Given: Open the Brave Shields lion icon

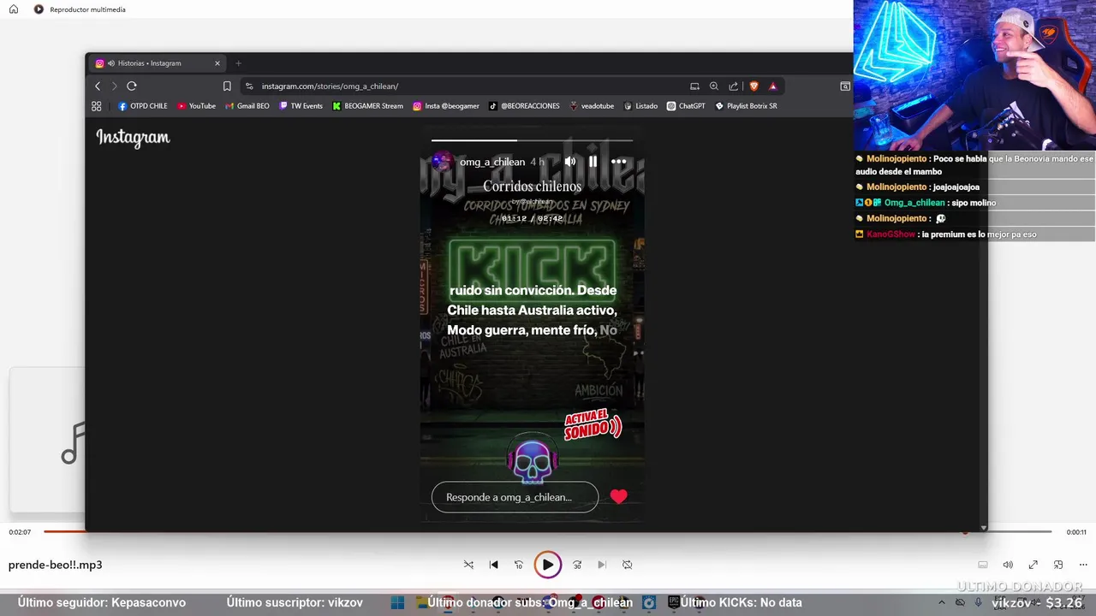Looking at the screenshot, I should [753, 86].
